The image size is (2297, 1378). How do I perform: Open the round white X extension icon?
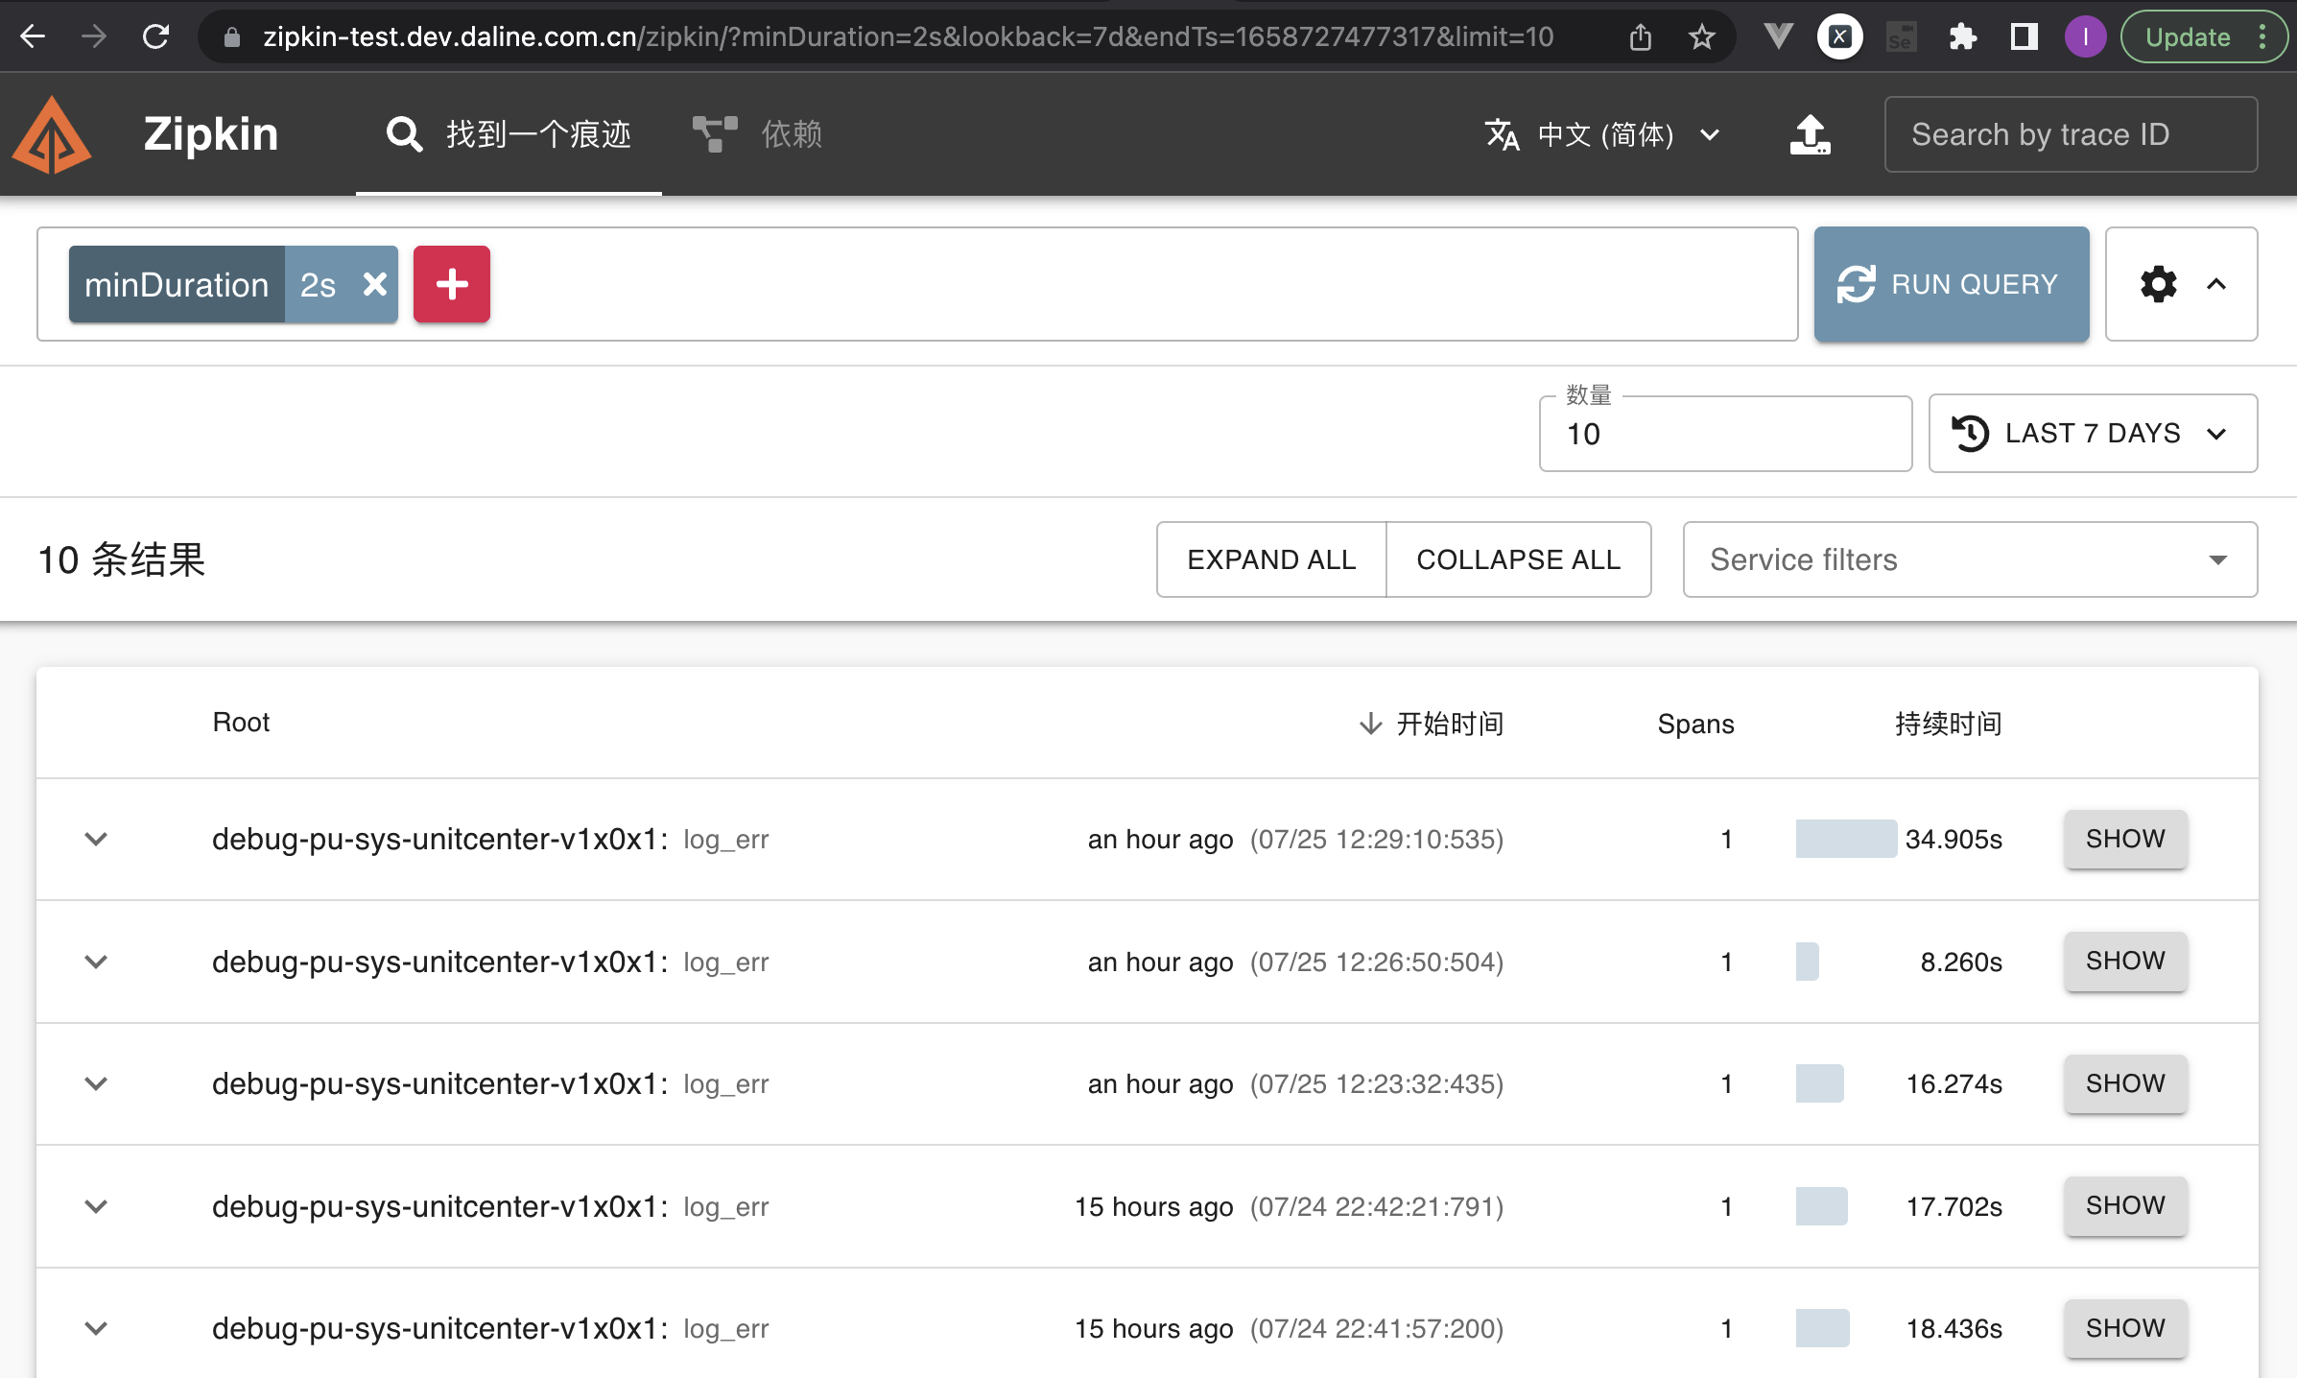(1839, 36)
